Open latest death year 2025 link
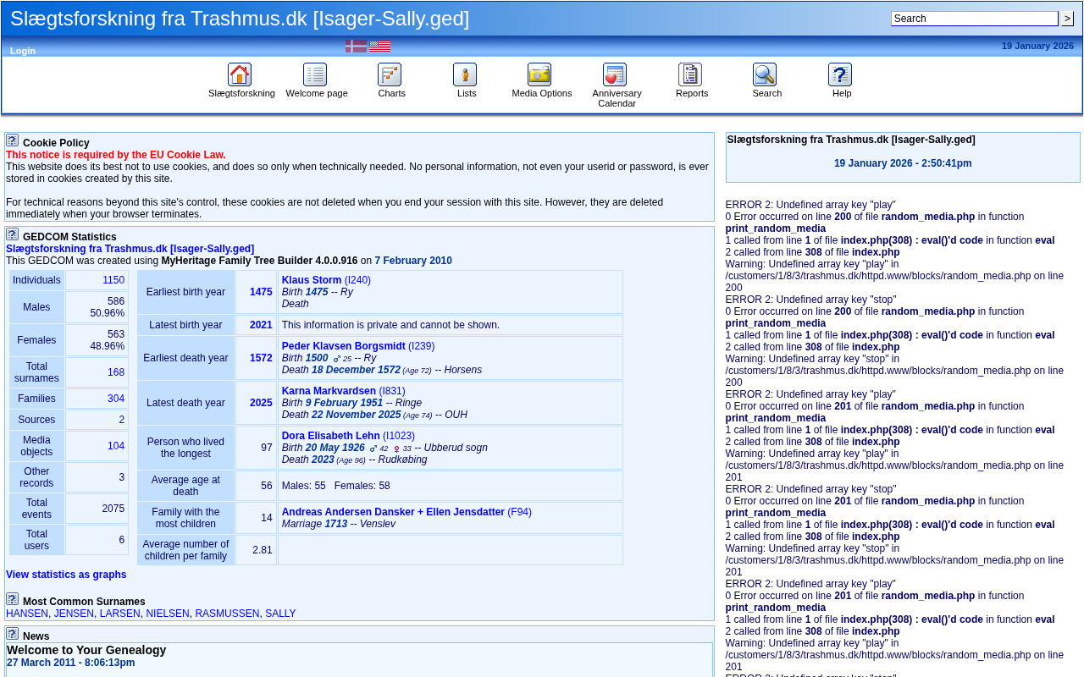The width and height of the screenshot is (1084, 677). click(x=261, y=403)
